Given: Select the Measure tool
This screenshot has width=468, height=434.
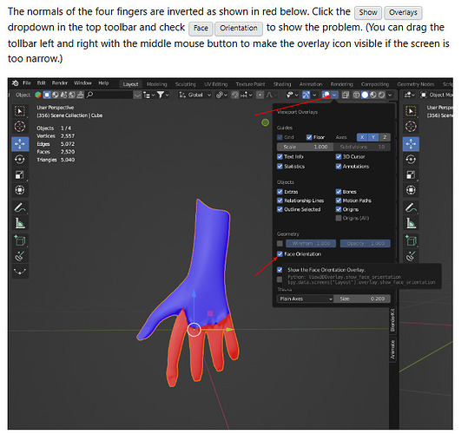Looking at the screenshot, I should click(x=20, y=223).
